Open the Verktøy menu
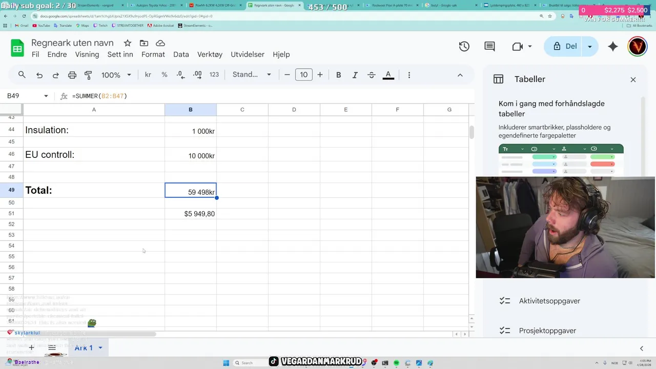 (x=210, y=54)
